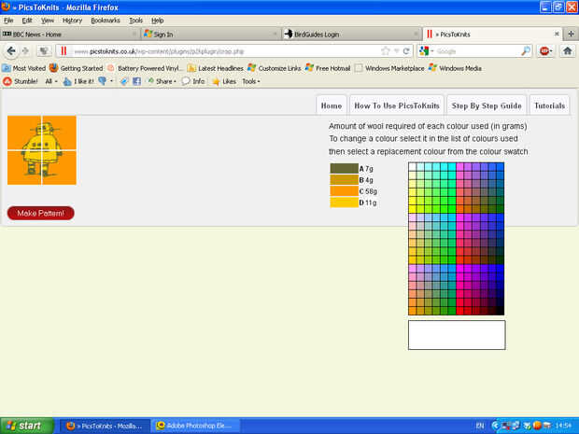This screenshot has width=579, height=434.
Task: Switch to the BirdGuides Login tab
Action: 352,34
